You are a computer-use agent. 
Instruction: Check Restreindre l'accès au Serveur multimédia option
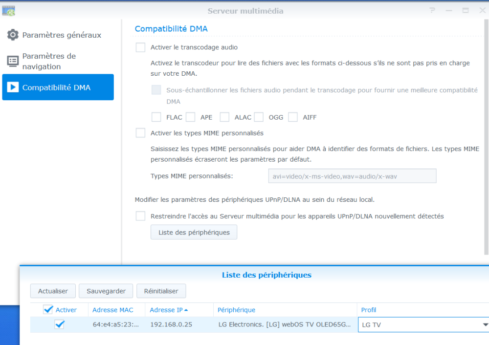(x=140, y=216)
